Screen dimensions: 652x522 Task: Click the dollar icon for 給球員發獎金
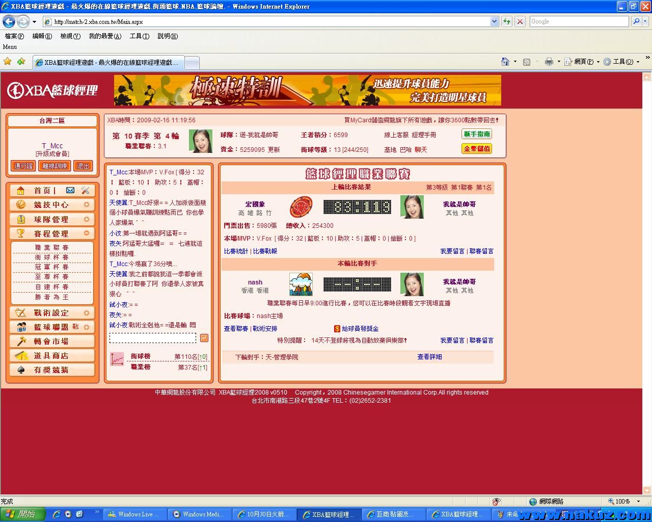coord(337,329)
